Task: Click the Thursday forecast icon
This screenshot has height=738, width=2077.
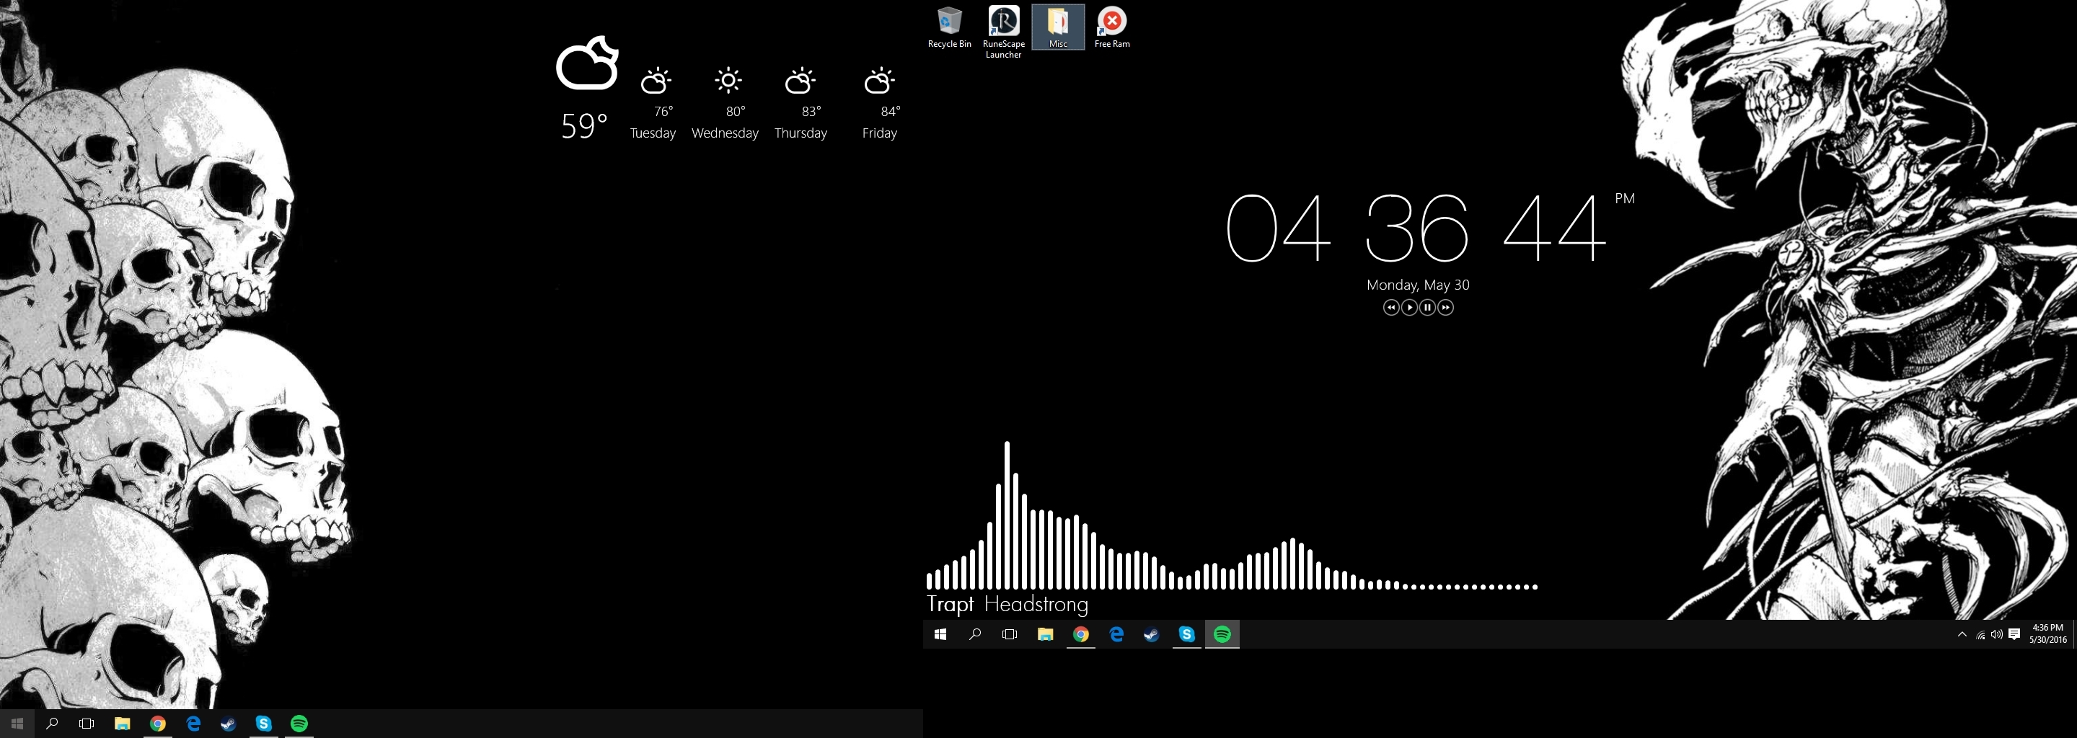Action: 800,80
